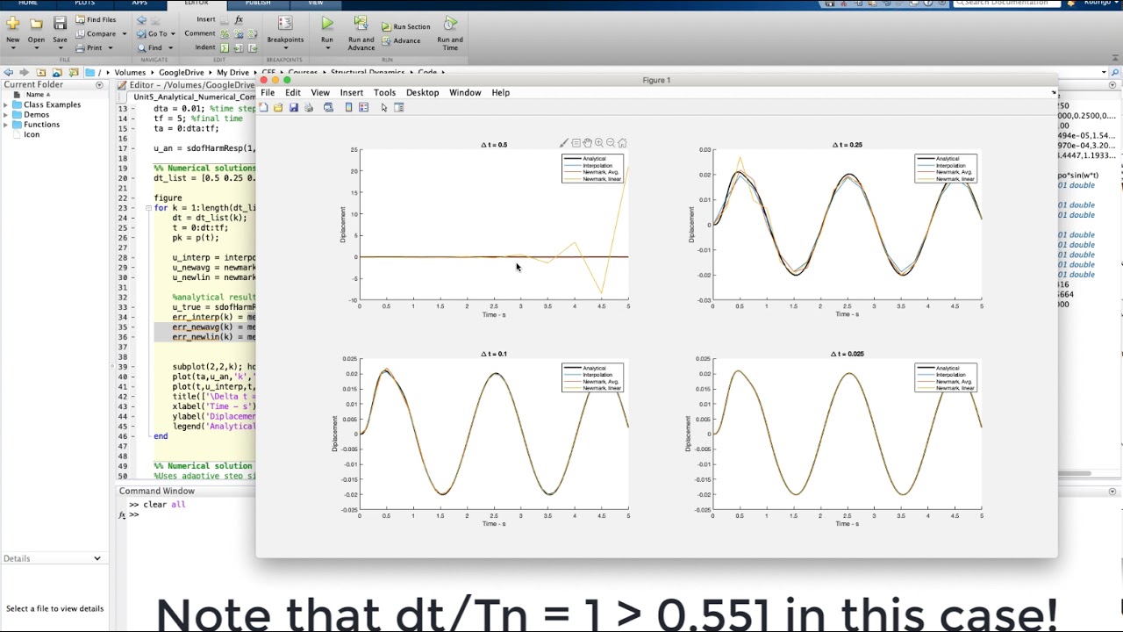
Task: Click zoom out icon above first plot
Action: pos(611,142)
